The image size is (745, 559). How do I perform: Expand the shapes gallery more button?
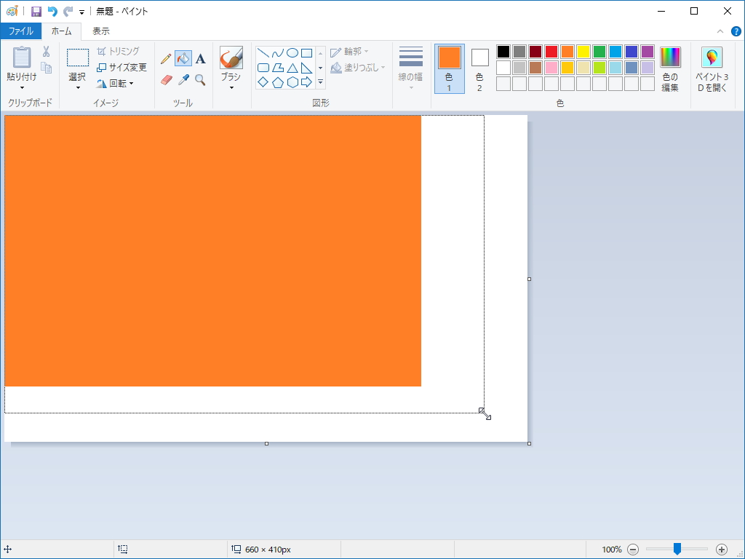coord(321,82)
